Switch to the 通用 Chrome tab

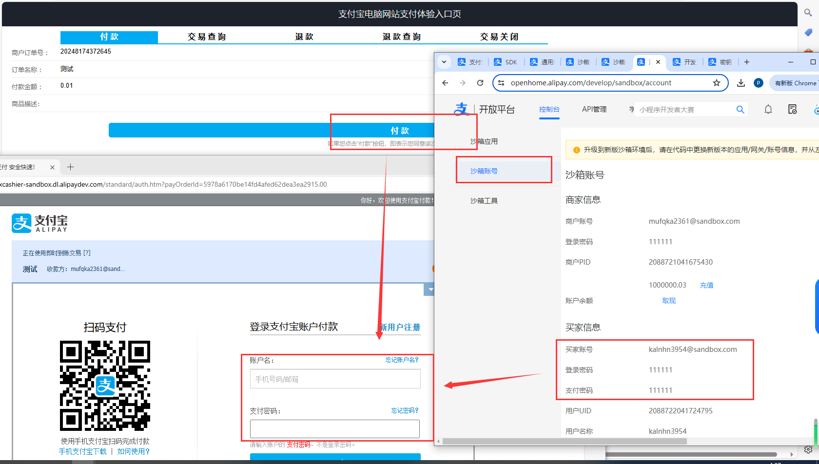coord(542,62)
